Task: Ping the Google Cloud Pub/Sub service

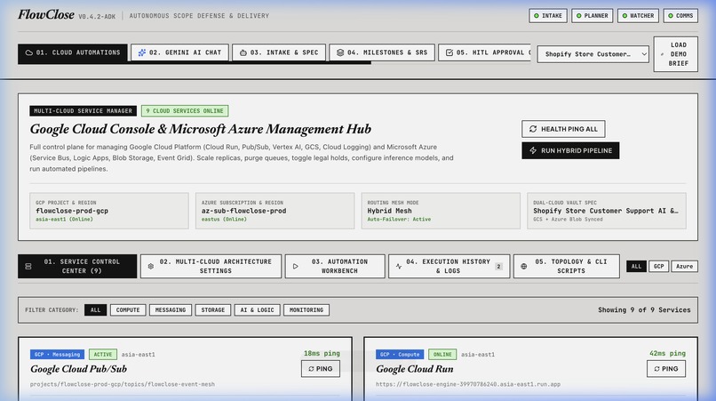Action: (321, 368)
